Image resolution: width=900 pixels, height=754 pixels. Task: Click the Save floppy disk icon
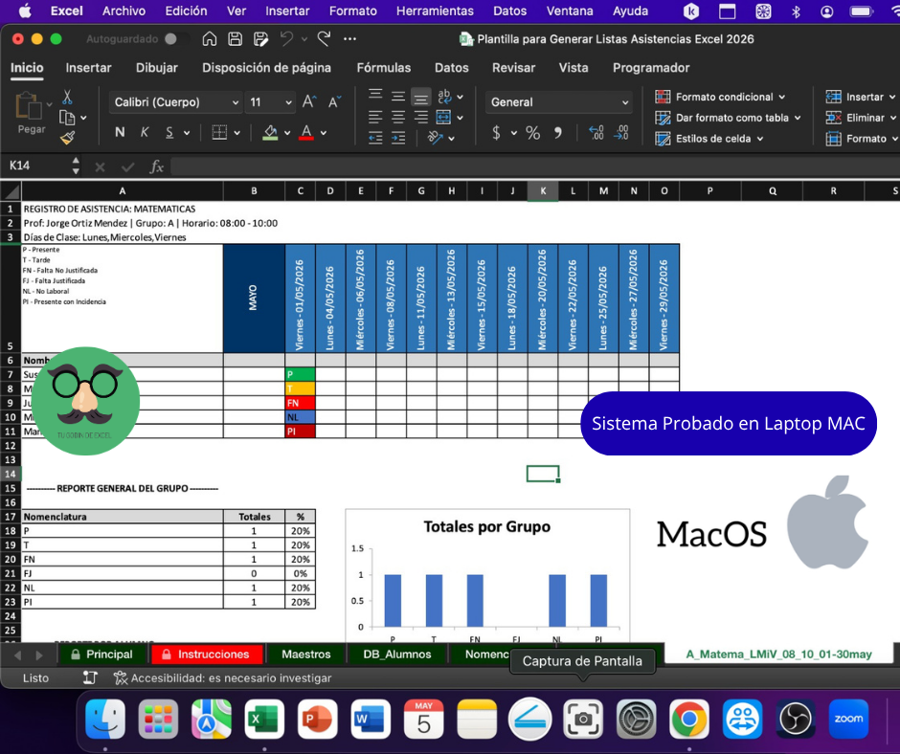point(235,39)
